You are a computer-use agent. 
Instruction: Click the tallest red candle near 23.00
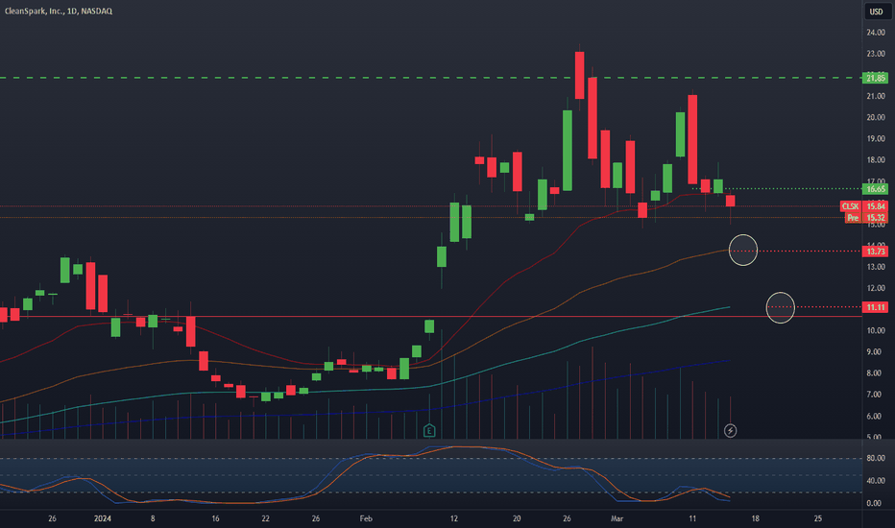coord(579,75)
